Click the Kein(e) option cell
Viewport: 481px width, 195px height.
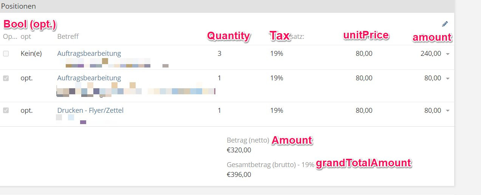(31, 53)
